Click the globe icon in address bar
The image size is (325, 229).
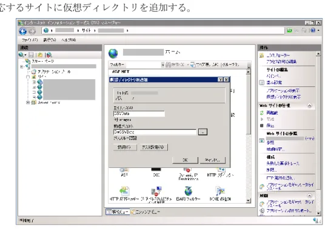[46, 30]
